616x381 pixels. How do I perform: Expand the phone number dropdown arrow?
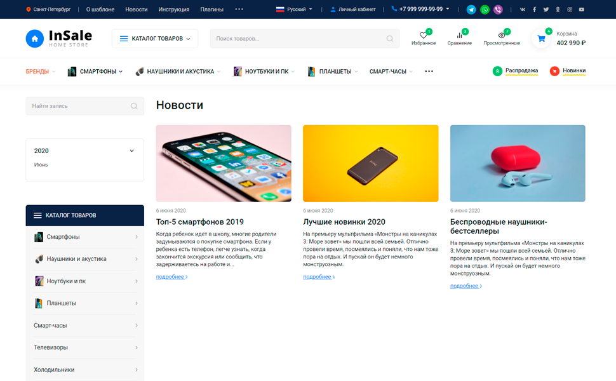click(448, 9)
